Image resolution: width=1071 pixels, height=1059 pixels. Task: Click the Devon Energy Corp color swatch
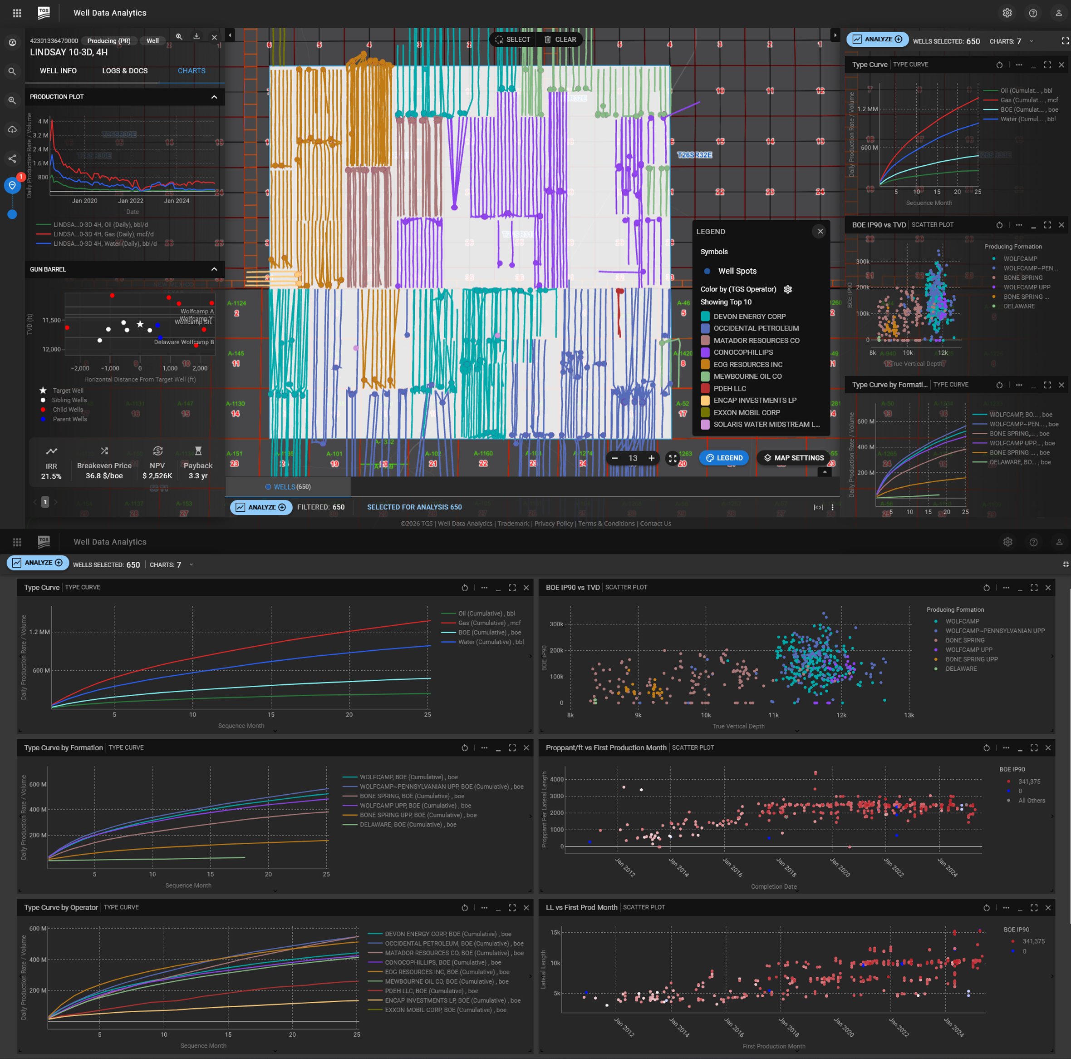pyautogui.click(x=705, y=316)
